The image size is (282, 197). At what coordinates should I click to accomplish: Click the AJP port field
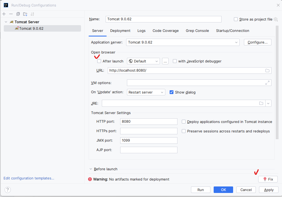(x=149, y=150)
